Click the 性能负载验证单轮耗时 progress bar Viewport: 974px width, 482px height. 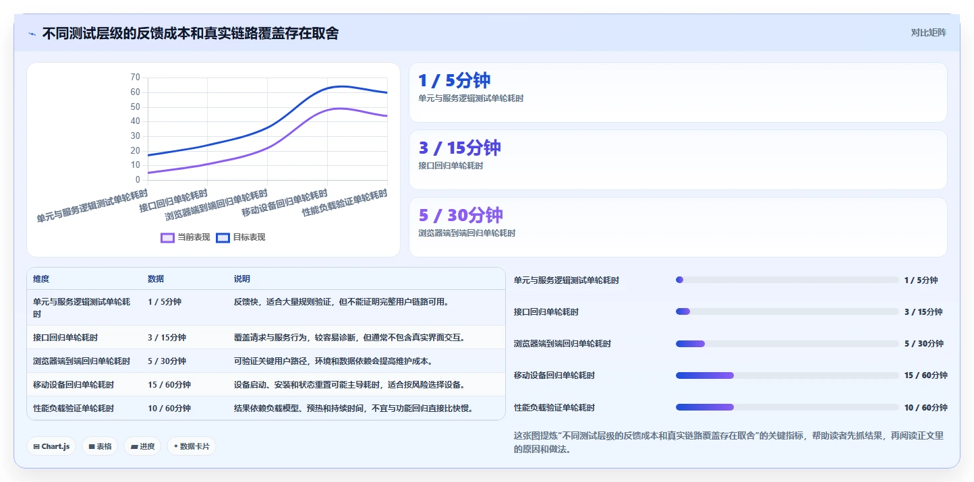[787, 407]
